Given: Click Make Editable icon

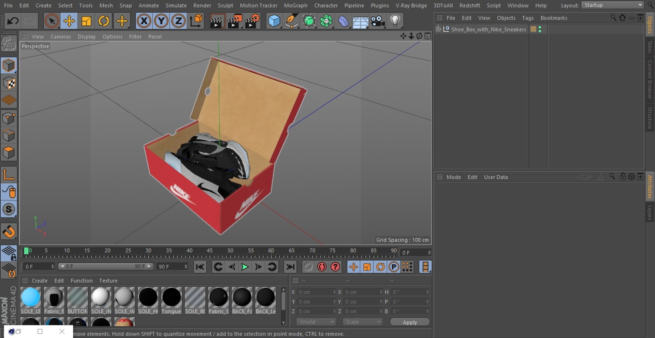Looking at the screenshot, I should pyautogui.click(x=9, y=44).
